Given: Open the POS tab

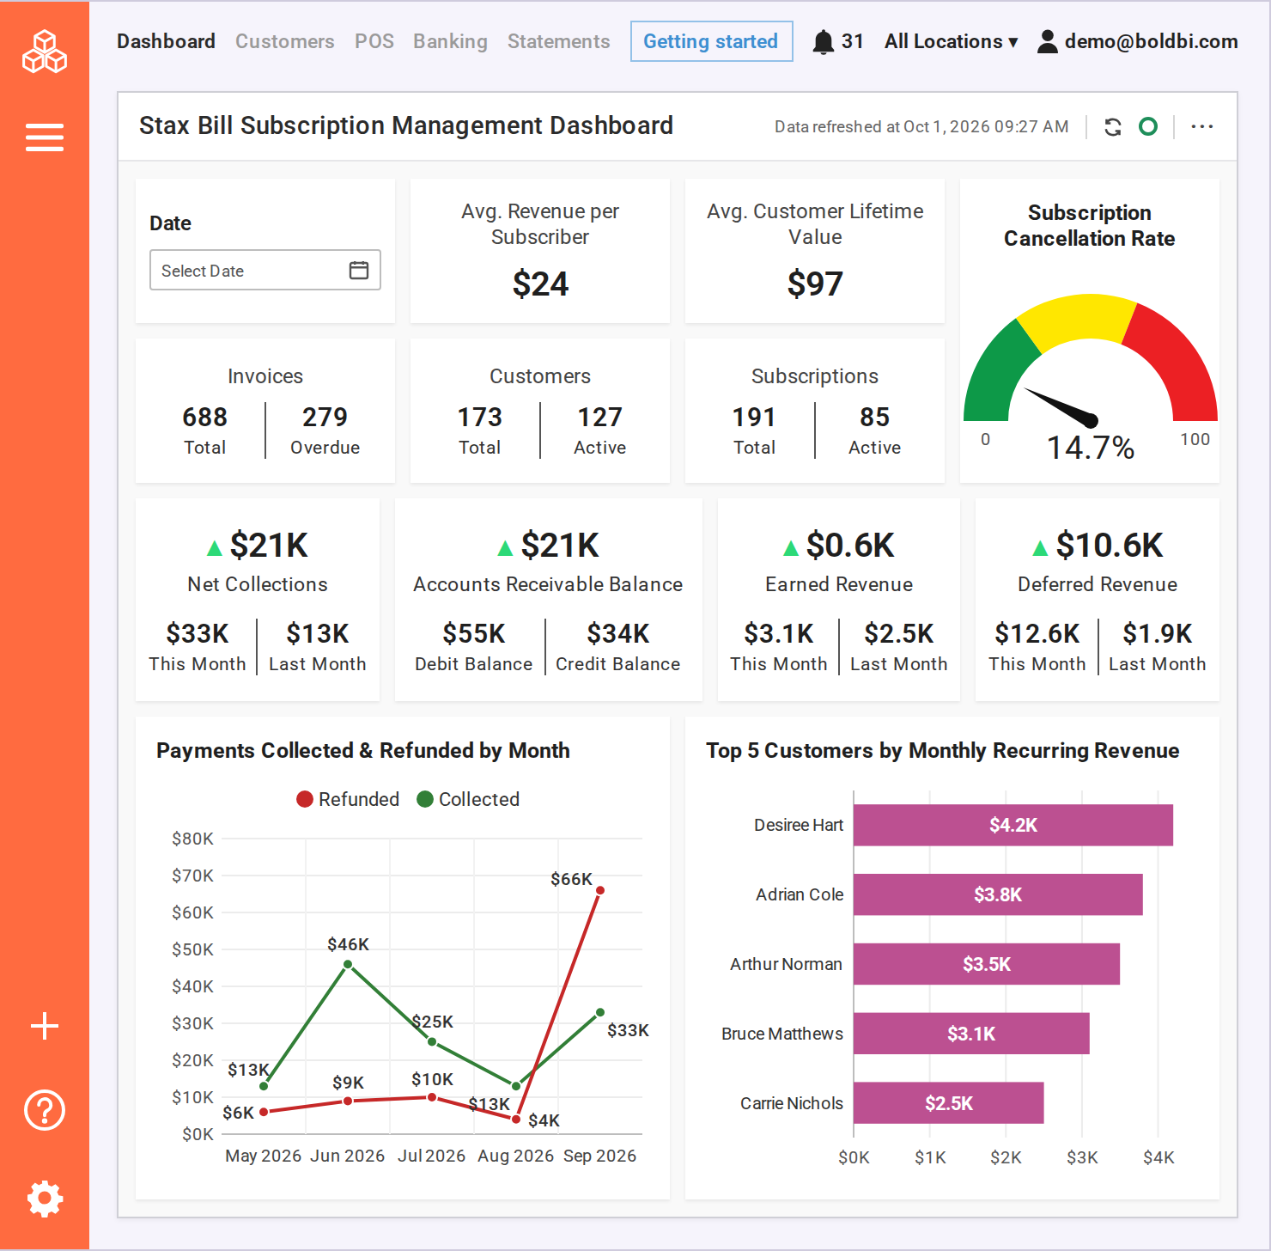Looking at the screenshot, I should 374,41.
